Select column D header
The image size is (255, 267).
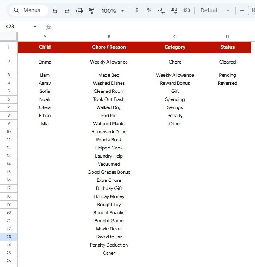pyautogui.click(x=228, y=37)
